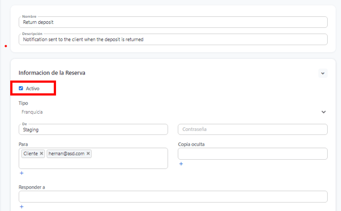The height and width of the screenshot is (211, 341).
Task: Click the Responder a input field
Action: (x=173, y=197)
